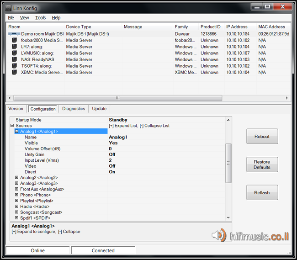Click the configuration list vertical scrollbar thumb
This screenshot has height=260, width=297.
coord(228,163)
